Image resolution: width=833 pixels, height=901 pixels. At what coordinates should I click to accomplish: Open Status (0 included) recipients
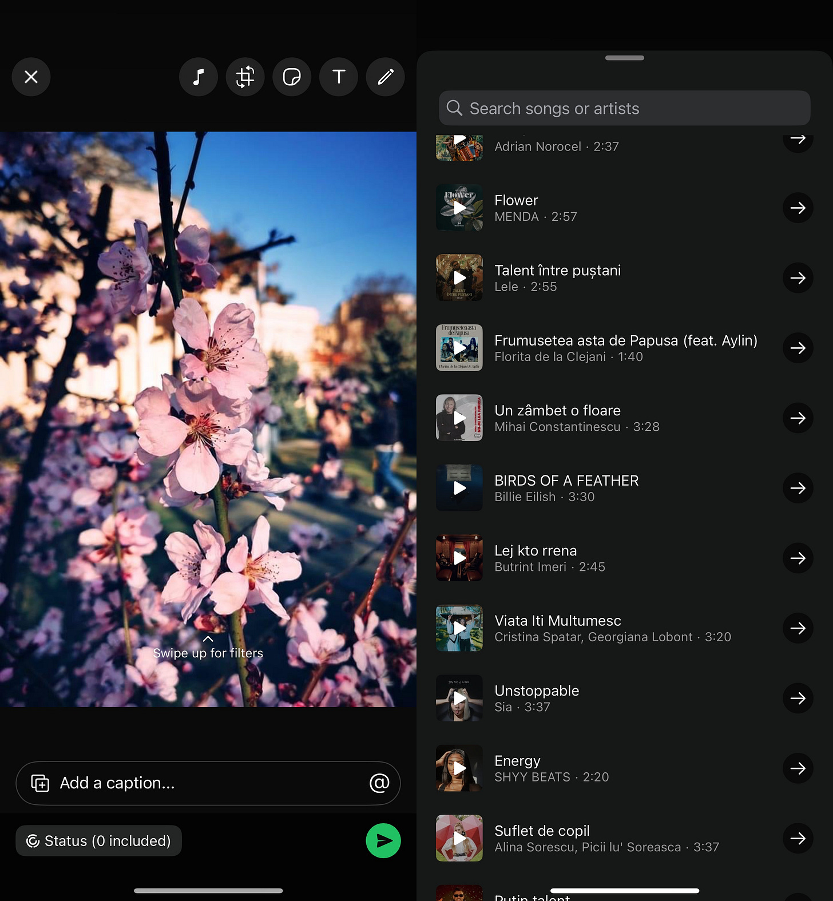[x=98, y=840]
